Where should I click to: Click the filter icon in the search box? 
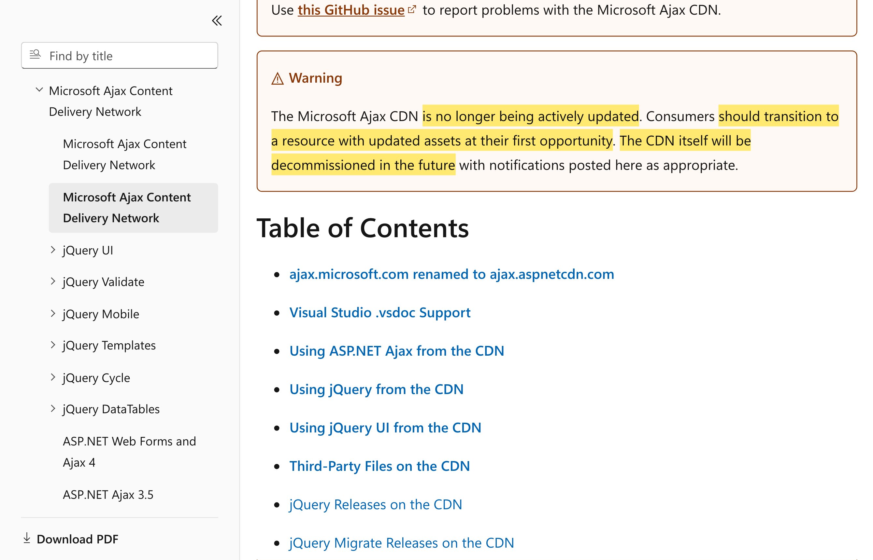(x=35, y=55)
